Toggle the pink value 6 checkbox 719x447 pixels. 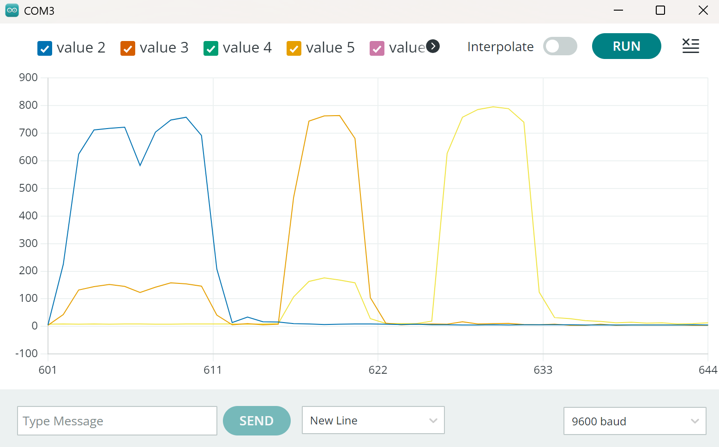pos(377,48)
